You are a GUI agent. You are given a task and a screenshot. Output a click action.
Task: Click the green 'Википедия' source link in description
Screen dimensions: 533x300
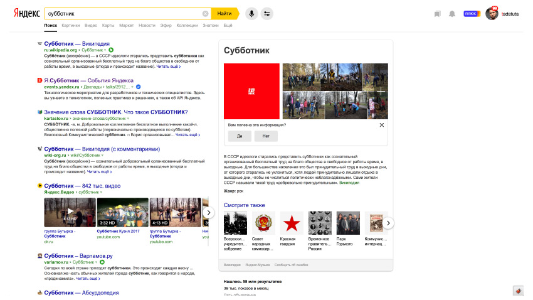point(349,183)
